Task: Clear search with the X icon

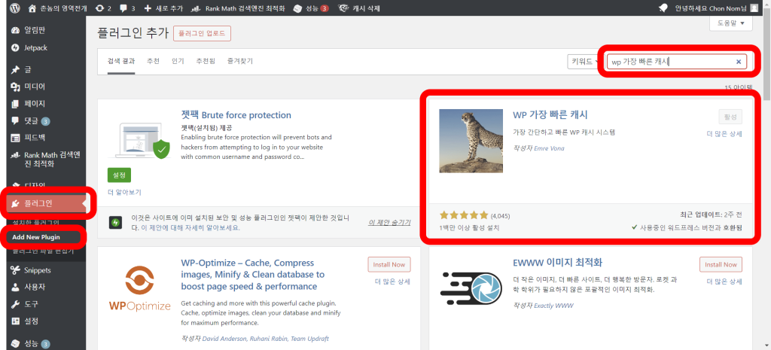Action: (738, 62)
